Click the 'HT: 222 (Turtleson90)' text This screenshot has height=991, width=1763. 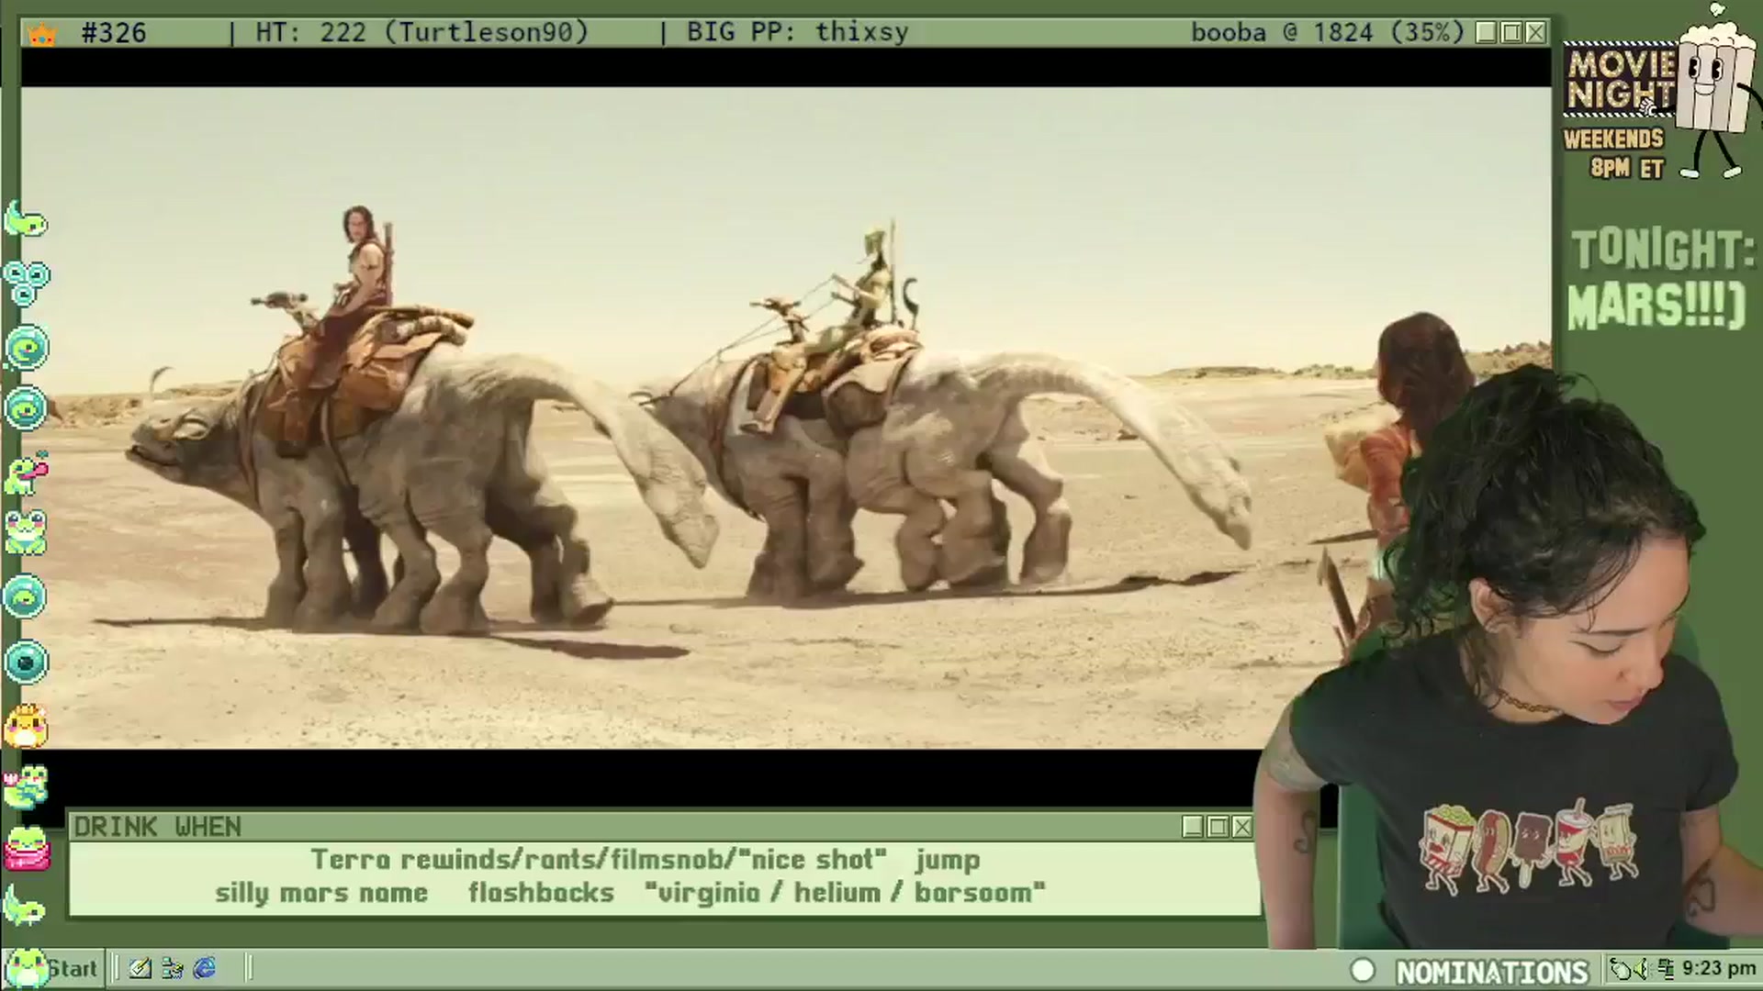coord(421,33)
